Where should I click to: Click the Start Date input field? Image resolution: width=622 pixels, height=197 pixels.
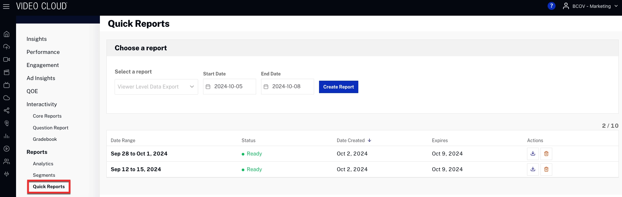pos(229,87)
